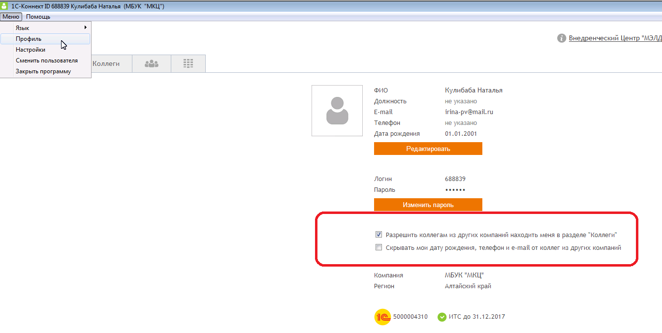Click the Изменить пароль button
Viewport: 662px width, 333px height.
[428, 205]
